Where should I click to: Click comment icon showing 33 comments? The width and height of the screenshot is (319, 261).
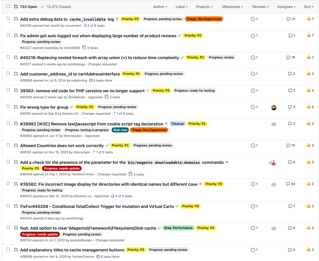tap(288, 184)
